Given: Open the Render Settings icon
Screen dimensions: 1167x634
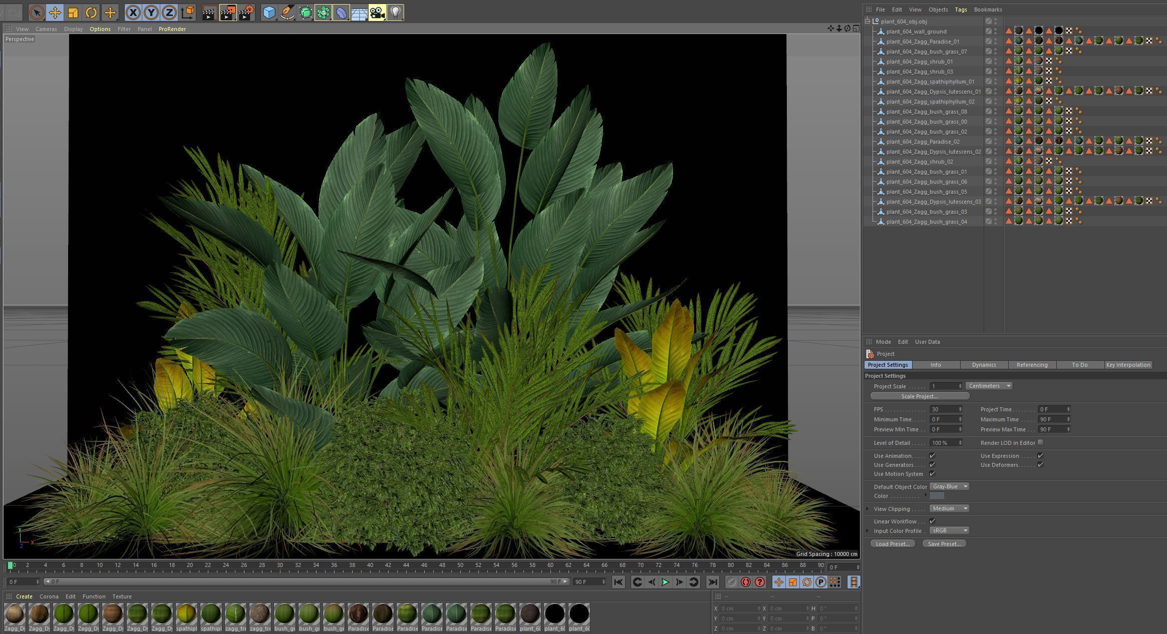Looking at the screenshot, I should coord(246,13).
